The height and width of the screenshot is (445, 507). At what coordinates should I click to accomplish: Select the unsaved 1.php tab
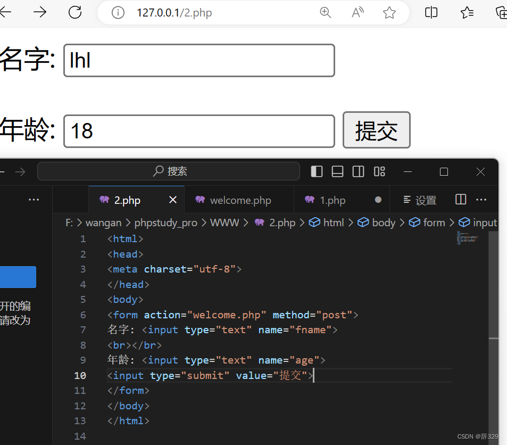click(x=333, y=200)
